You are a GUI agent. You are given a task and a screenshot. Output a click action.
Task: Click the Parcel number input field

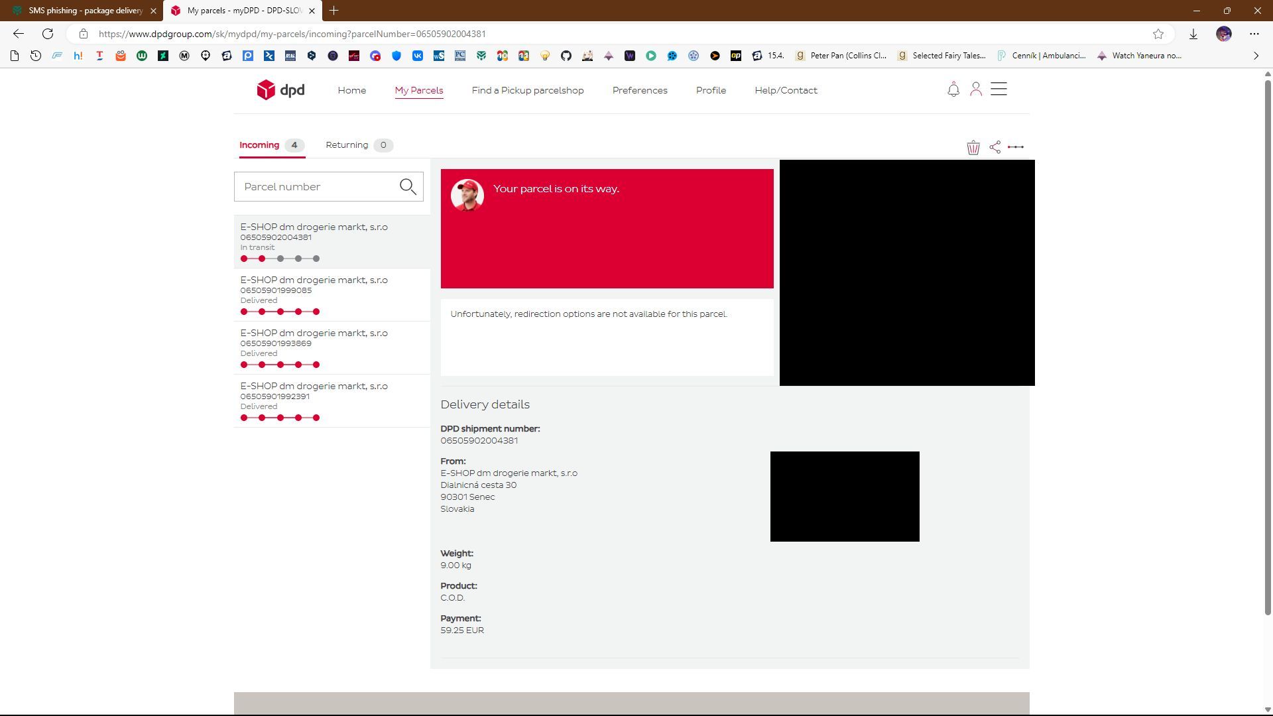click(317, 187)
